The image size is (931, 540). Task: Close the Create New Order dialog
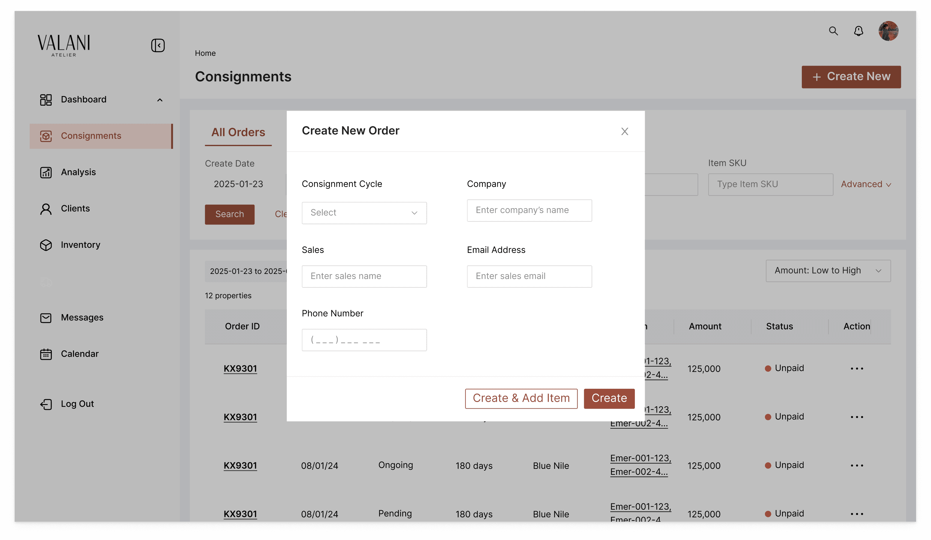pos(624,131)
